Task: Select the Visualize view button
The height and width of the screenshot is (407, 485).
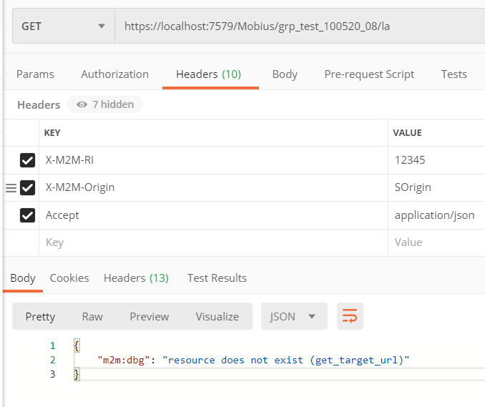Action: click(217, 316)
